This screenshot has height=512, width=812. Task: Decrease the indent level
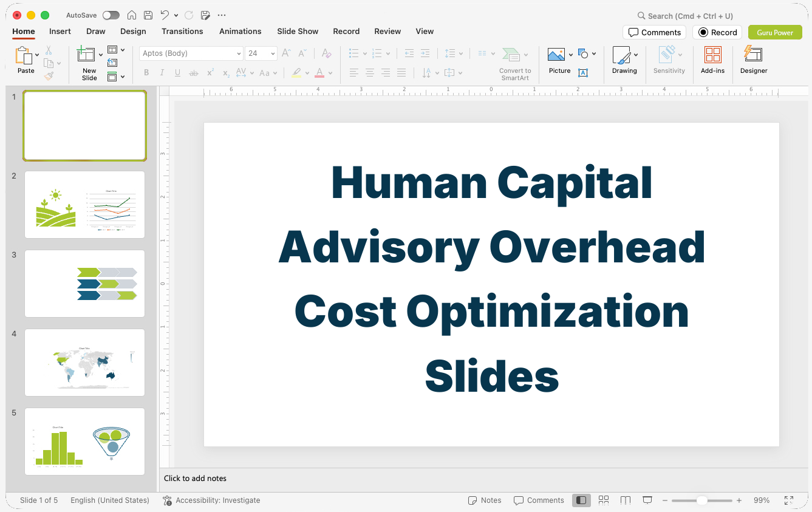pos(409,53)
